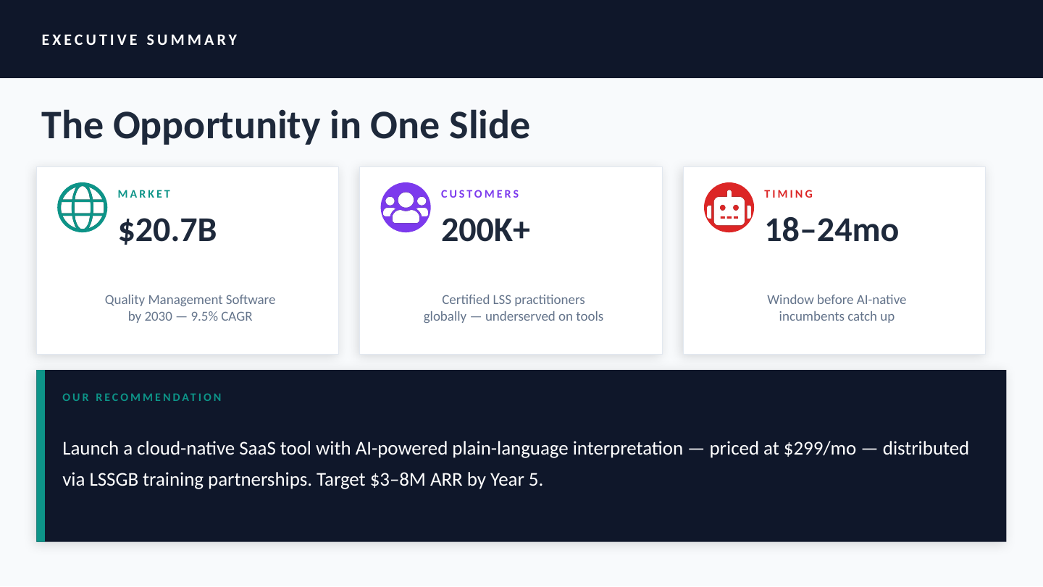Viewport: 1043px width, 587px height.
Task: Select the 200K+ customers figure
Action: pos(485,230)
